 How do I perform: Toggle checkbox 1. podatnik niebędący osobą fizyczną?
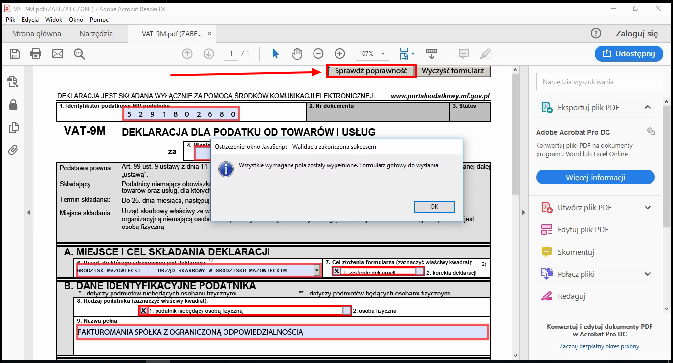tap(144, 310)
